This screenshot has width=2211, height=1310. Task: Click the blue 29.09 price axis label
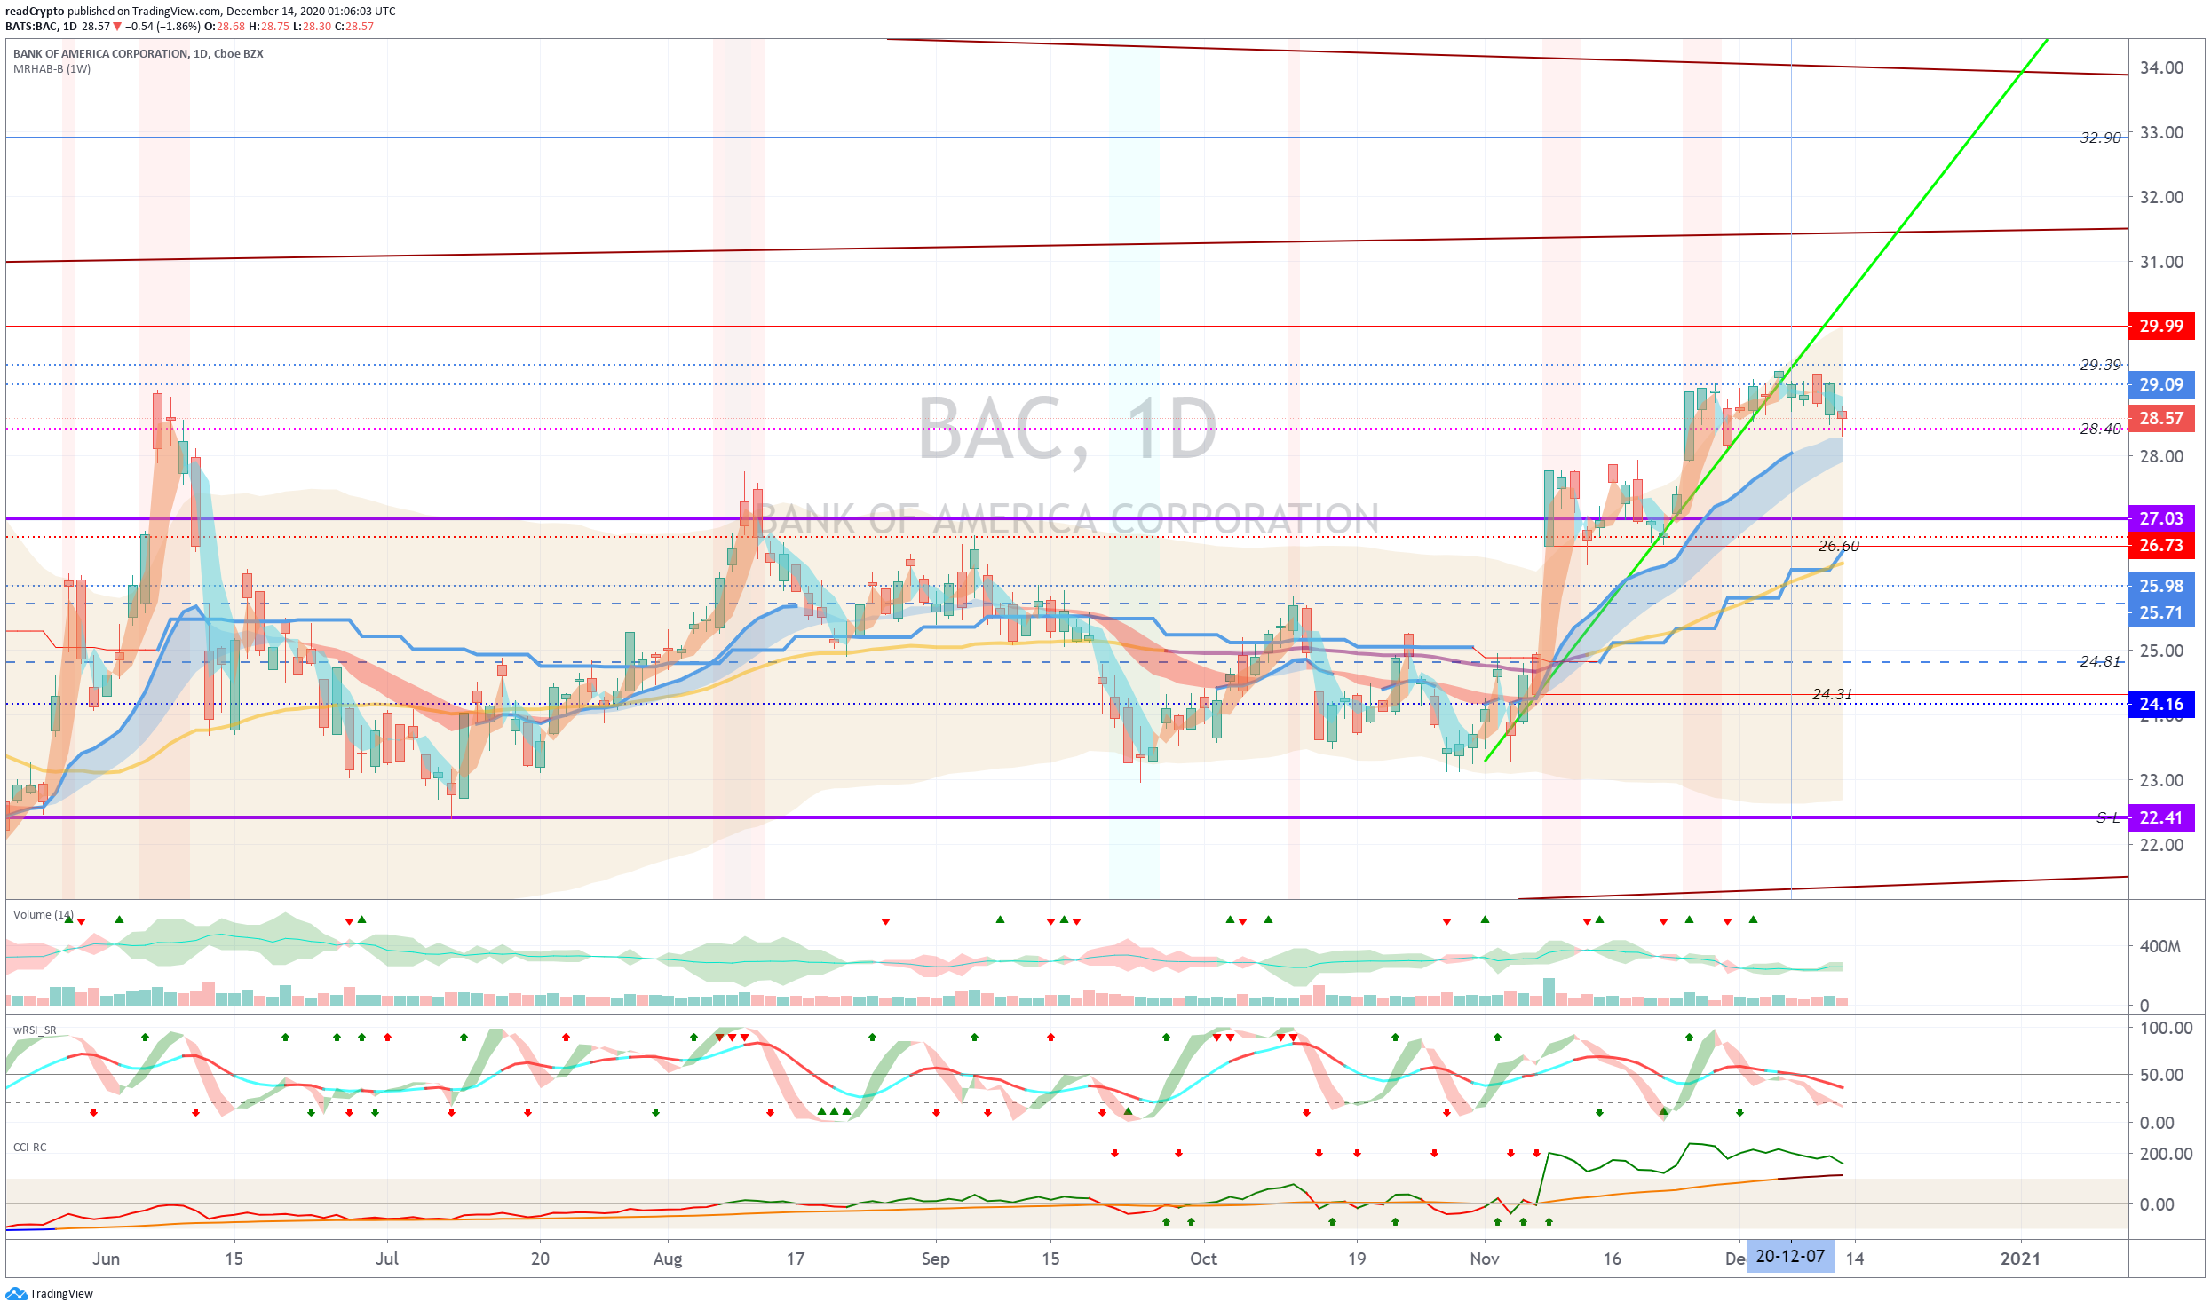point(2161,384)
